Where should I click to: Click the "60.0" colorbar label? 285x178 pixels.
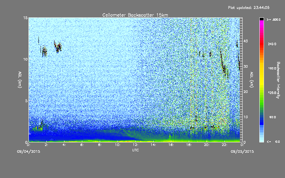273,117
